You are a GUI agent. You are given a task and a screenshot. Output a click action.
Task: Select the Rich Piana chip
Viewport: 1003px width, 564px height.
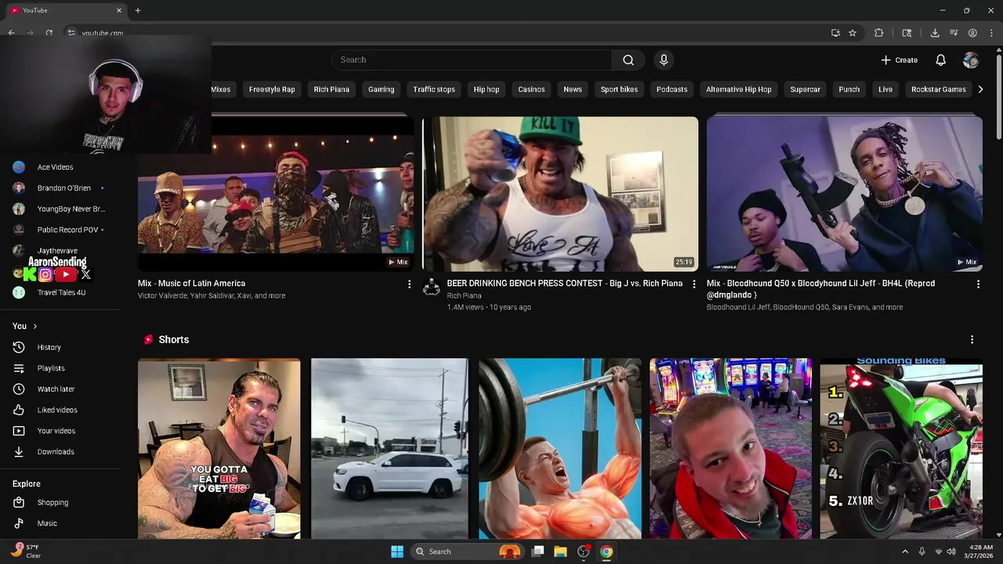point(331,89)
